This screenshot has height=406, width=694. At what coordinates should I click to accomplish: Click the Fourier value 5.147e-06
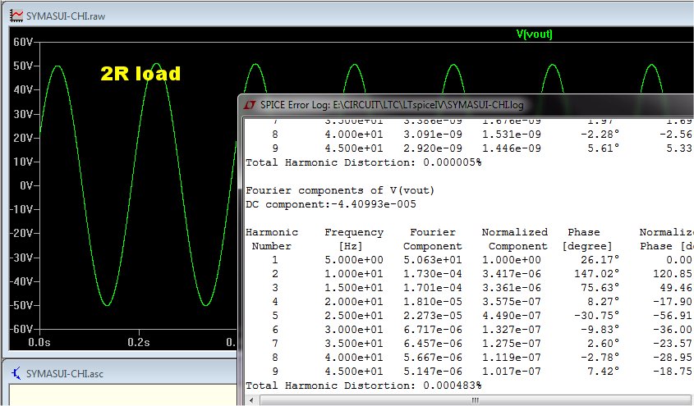tap(433, 371)
